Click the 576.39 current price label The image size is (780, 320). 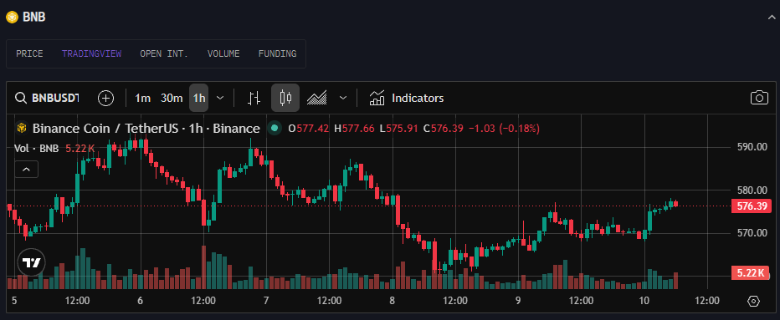point(752,206)
